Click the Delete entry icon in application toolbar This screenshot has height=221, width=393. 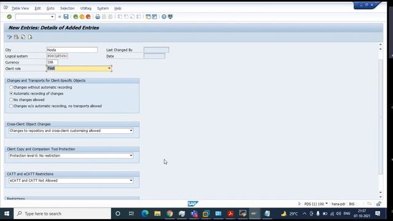(17, 37)
